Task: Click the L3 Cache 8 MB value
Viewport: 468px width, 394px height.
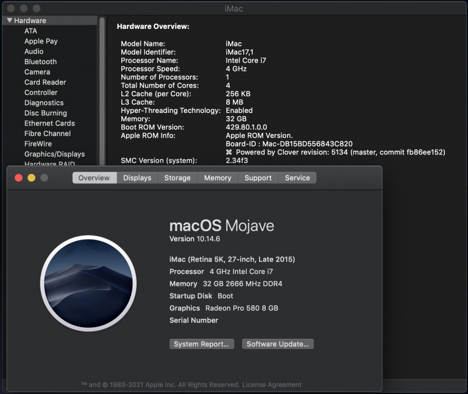Action: 234,102
